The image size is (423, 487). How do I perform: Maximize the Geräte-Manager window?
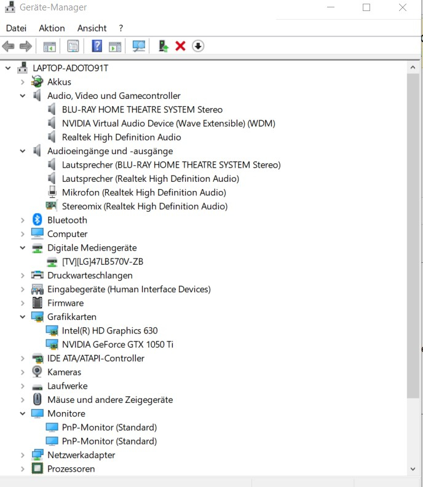366,7
